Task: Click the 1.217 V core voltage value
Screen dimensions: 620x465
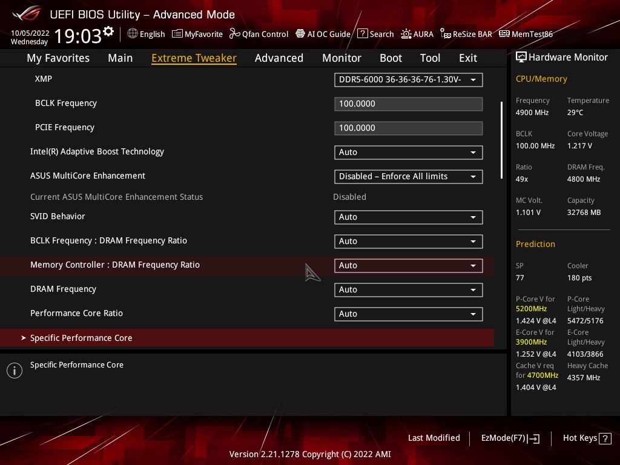Action: click(579, 145)
